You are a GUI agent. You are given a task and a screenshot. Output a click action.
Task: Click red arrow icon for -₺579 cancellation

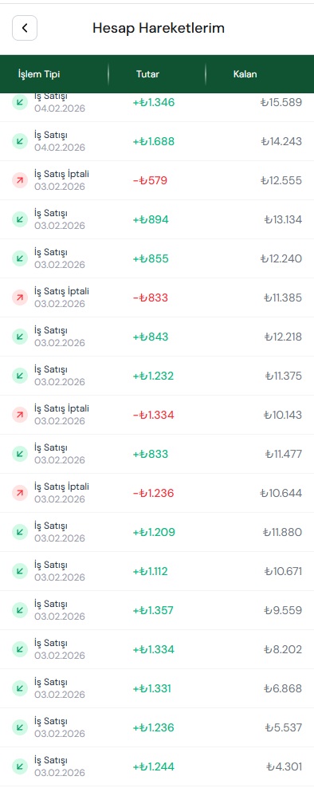pos(20,180)
